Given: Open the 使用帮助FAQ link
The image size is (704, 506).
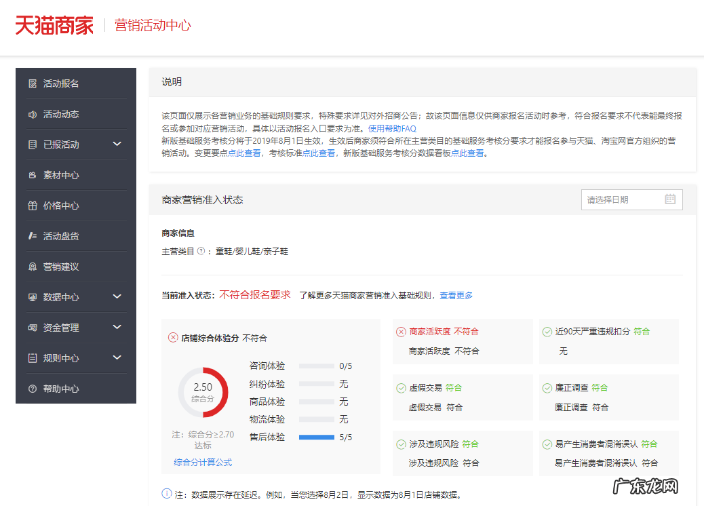Looking at the screenshot, I should point(394,128).
